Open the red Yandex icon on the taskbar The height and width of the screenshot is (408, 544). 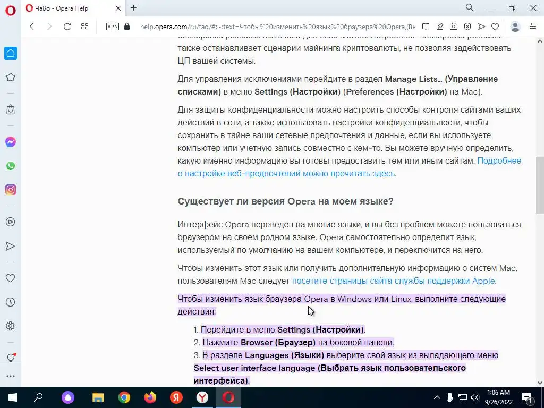pyautogui.click(x=176, y=397)
